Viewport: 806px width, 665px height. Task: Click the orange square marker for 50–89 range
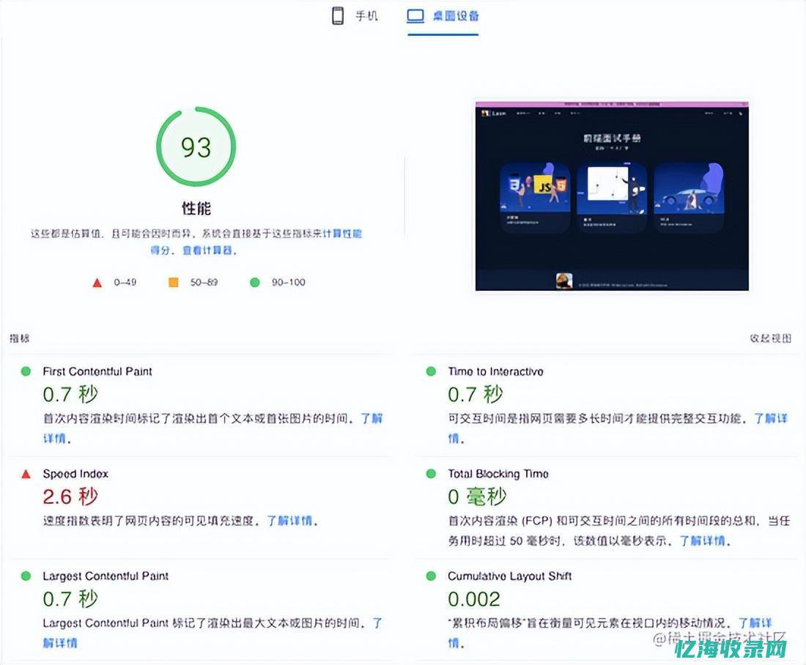coord(173,282)
